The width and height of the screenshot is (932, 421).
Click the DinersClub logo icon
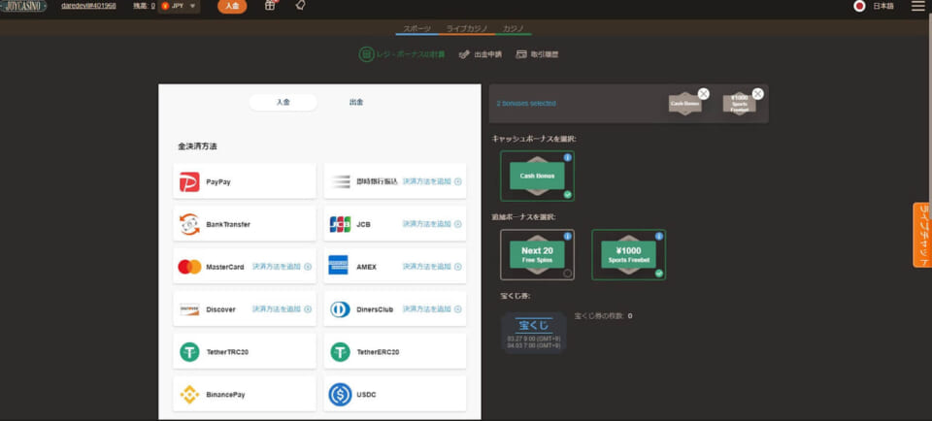click(x=341, y=309)
